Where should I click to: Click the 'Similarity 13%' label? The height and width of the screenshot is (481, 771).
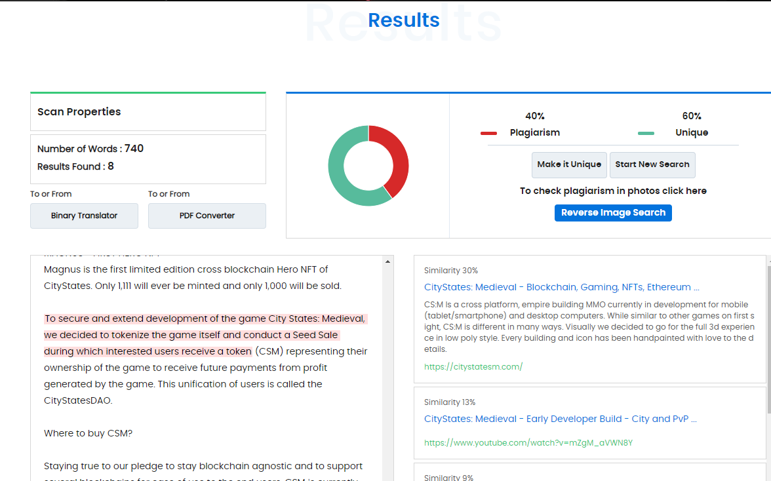click(x=450, y=402)
